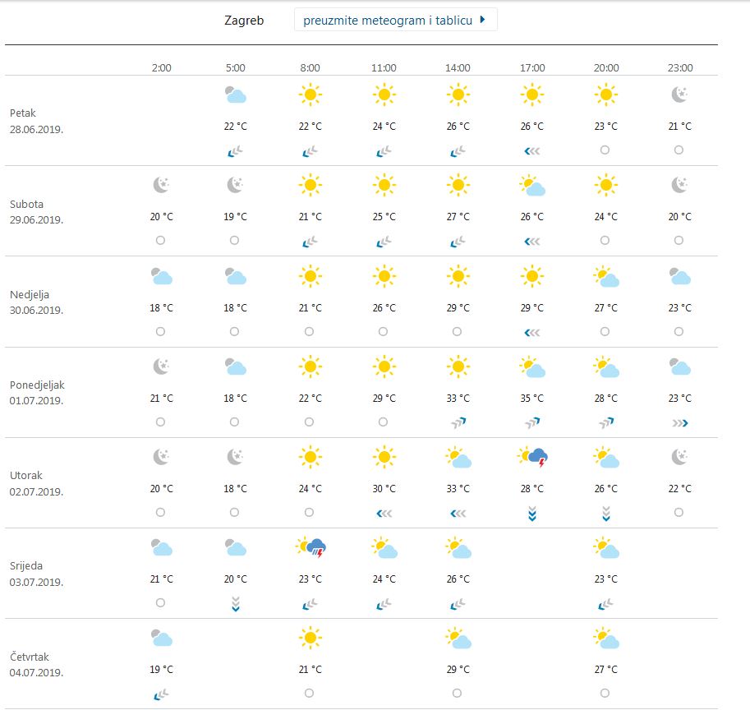Click the Nedjelja 30.06.2019. row label
Viewport: 750px width, 710px height.
click(x=36, y=302)
